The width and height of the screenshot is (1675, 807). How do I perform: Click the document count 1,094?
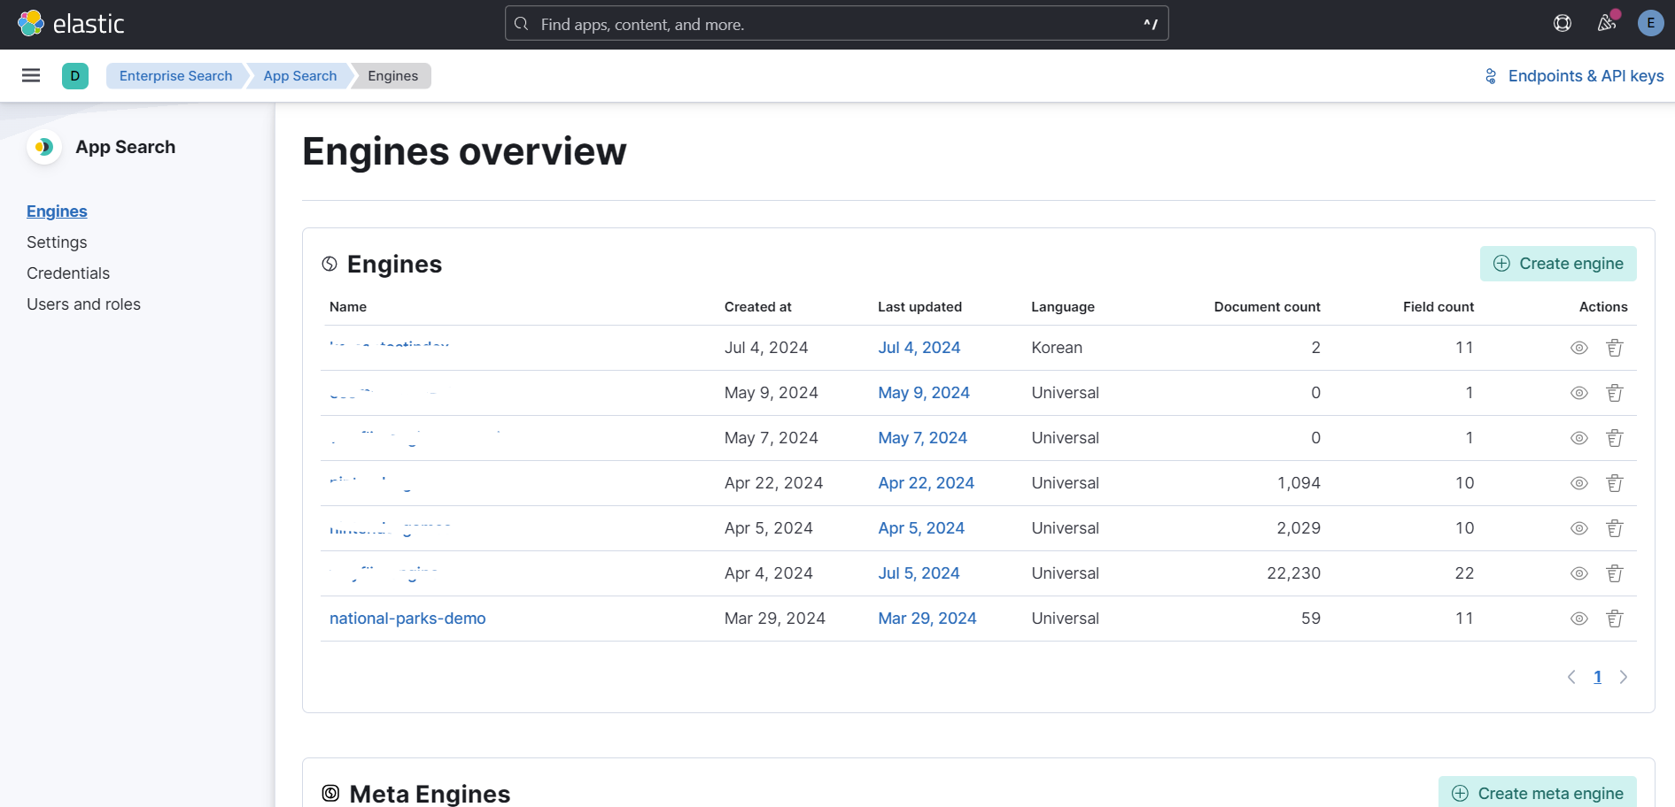point(1299,483)
